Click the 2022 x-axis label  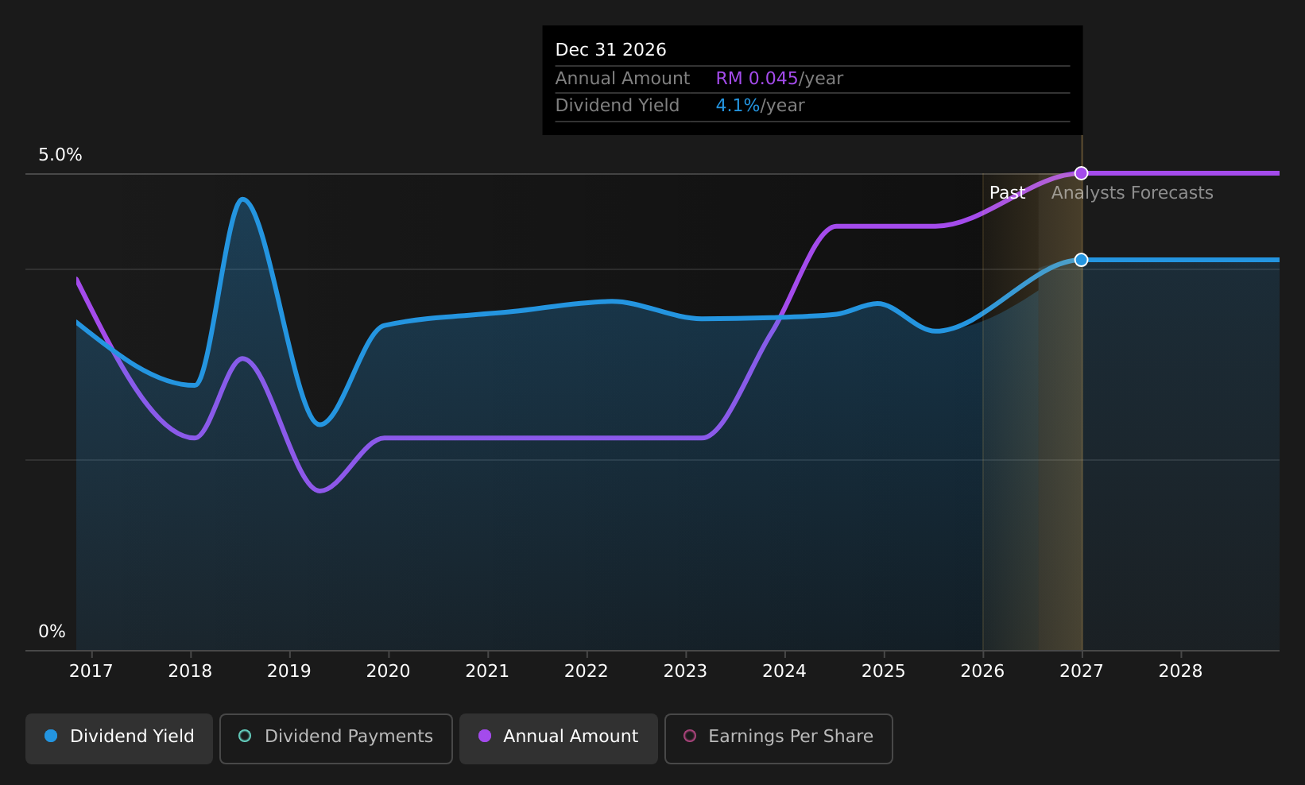click(x=587, y=671)
